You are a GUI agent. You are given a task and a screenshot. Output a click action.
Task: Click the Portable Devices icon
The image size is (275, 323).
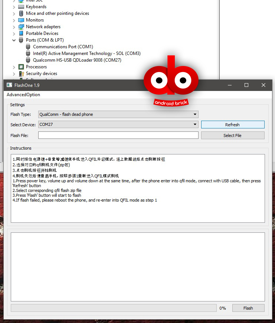coord(21,33)
